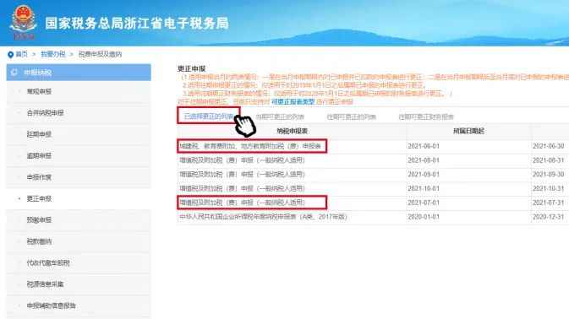Follow the blue 可更正报表类型 link
Image resolution: width=569 pixels, height=319 pixels.
click(293, 102)
